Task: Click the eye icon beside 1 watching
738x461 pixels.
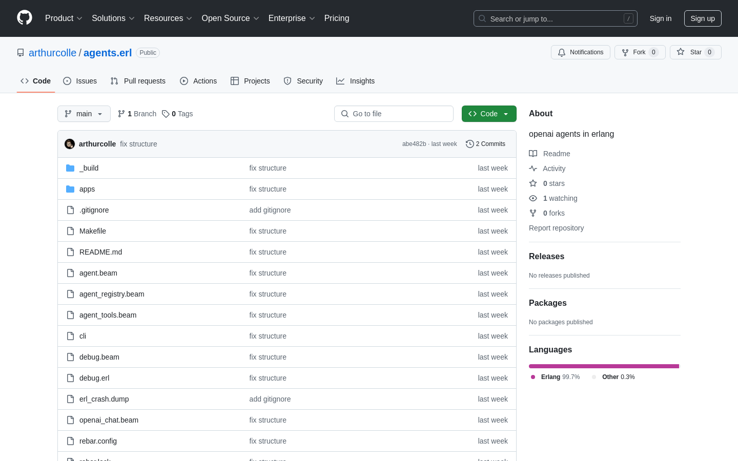Action: point(533,198)
